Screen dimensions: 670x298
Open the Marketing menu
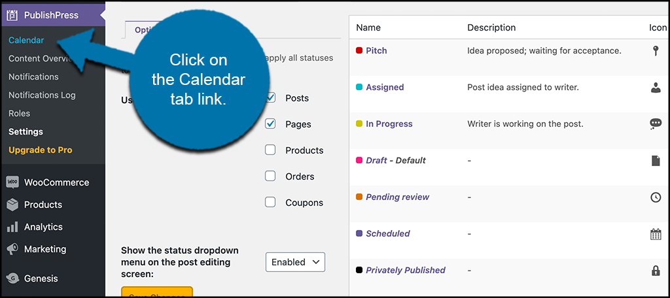point(45,250)
